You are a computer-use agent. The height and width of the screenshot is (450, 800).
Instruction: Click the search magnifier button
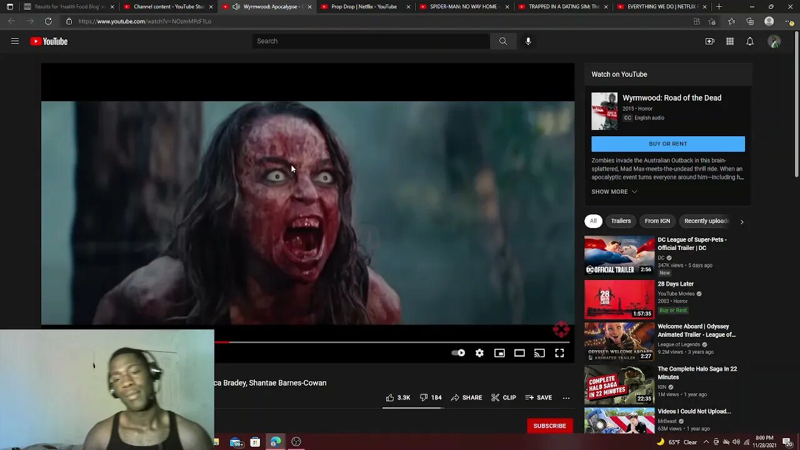(x=503, y=41)
